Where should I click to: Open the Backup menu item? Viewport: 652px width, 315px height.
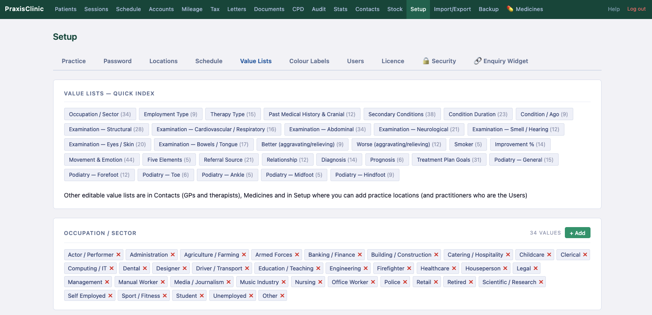click(488, 9)
